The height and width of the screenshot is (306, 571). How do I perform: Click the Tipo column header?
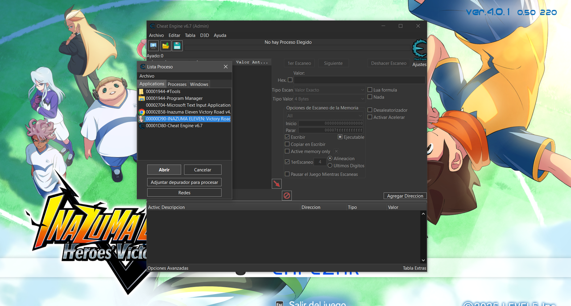tap(352, 207)
